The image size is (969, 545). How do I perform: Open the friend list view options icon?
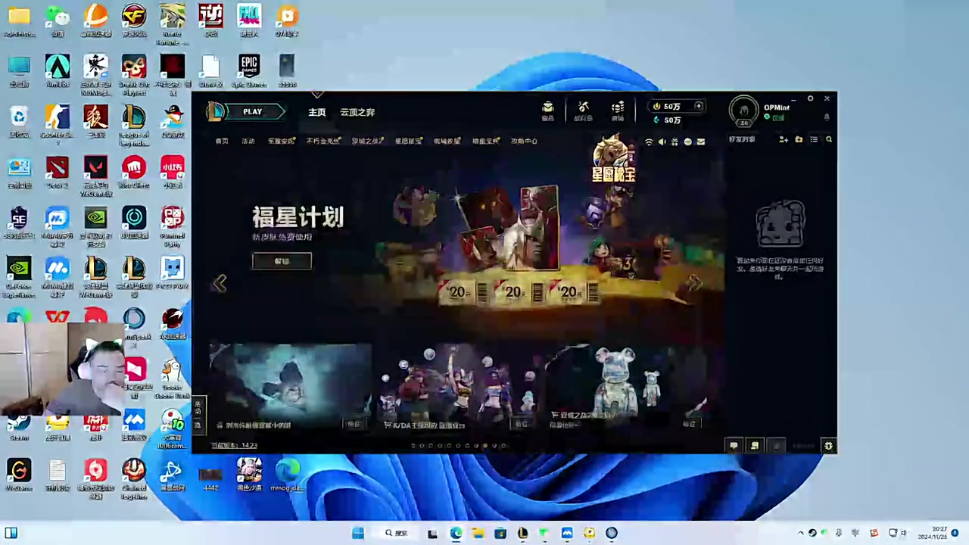pyautogui.click(x=814, y=140)
